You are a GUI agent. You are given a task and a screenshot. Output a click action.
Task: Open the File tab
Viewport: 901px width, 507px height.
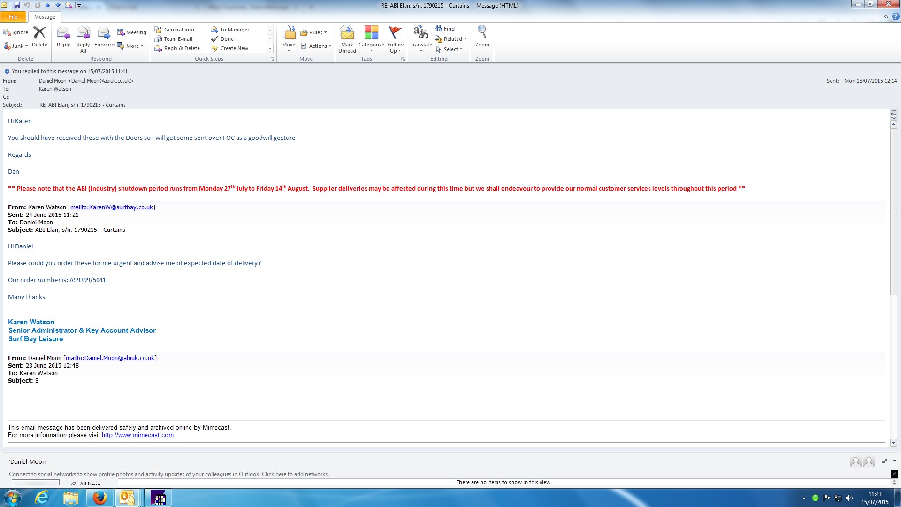coord(13,17)
